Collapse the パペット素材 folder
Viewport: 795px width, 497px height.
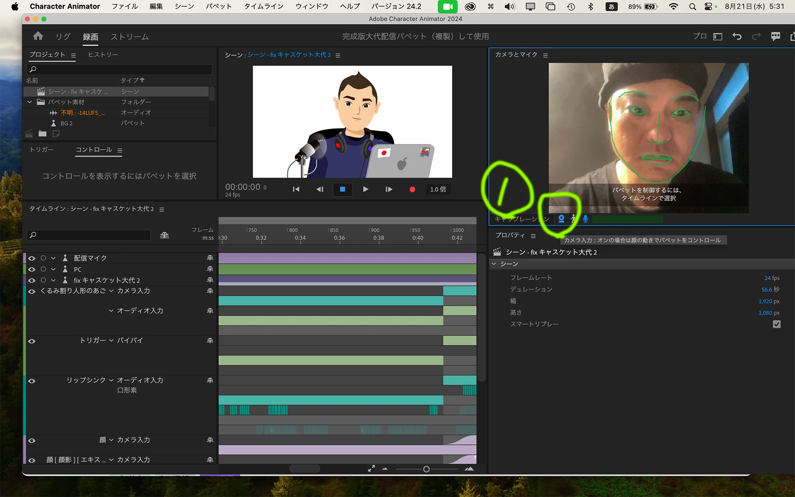(x=29, y=102)
